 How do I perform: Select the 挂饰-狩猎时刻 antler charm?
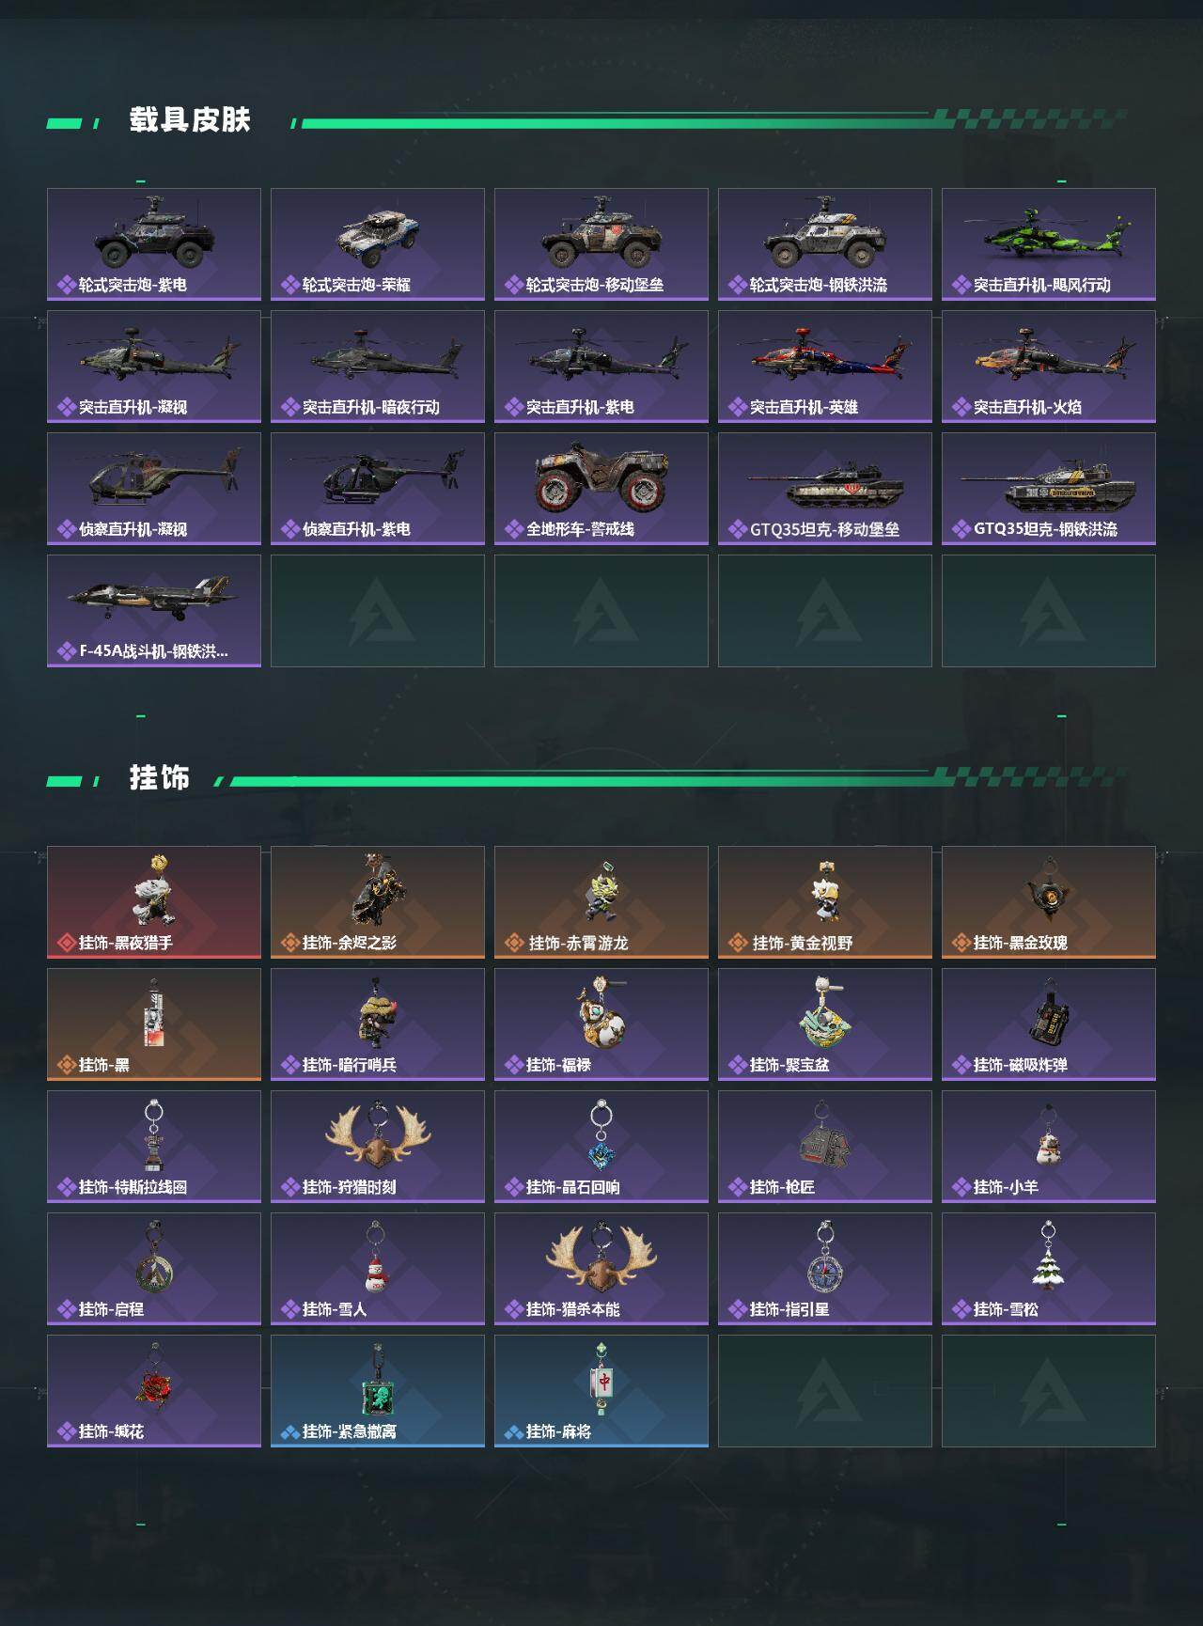click(378, 1147)
